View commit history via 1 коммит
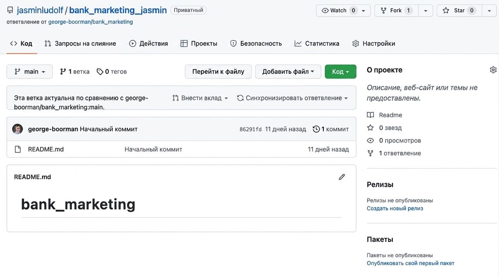This screenshot has width=499, height=277. [x=330, y=129]
